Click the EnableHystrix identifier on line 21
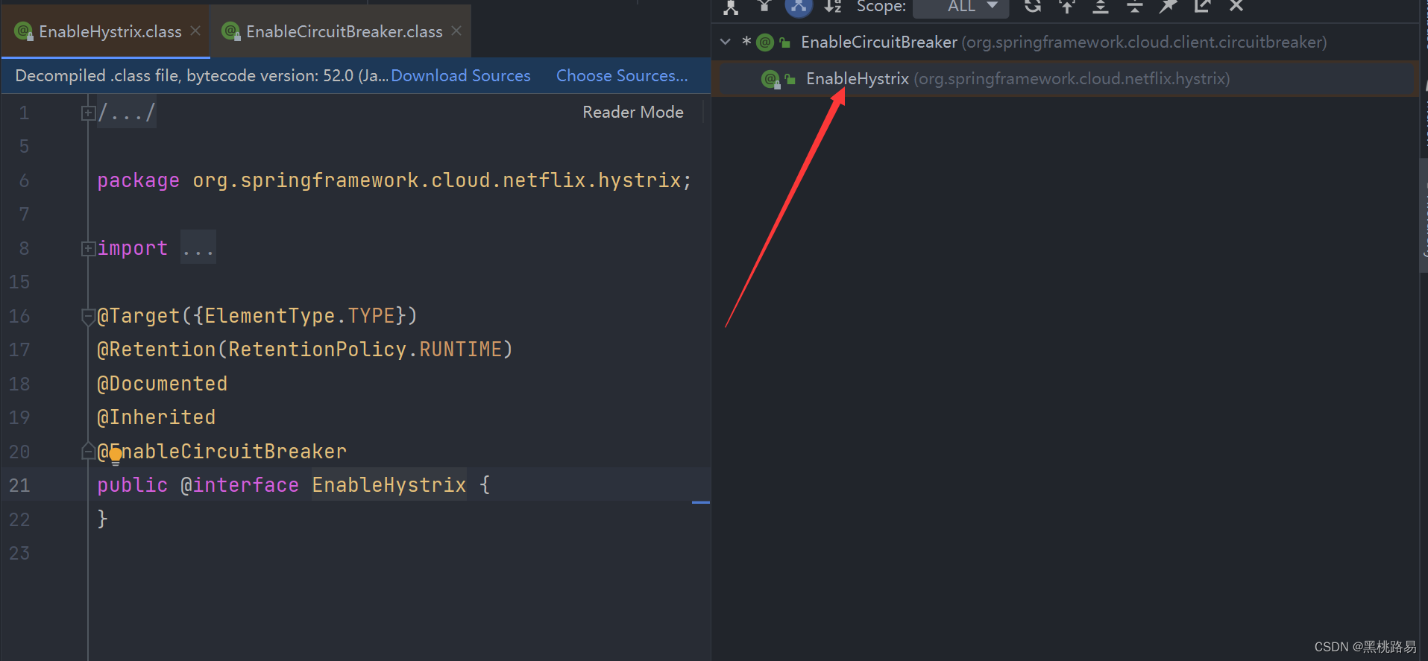Screen dimensions: 1428x661 pos(389,485)
